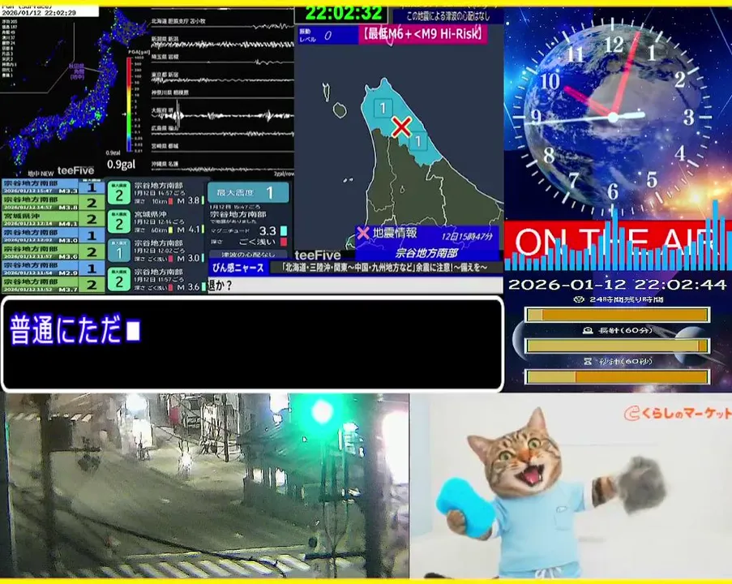The width and height of the screenshot is (732, 584).
Task: Click the scrolling aftershock warning ticker
Action: tap(385, 268)
